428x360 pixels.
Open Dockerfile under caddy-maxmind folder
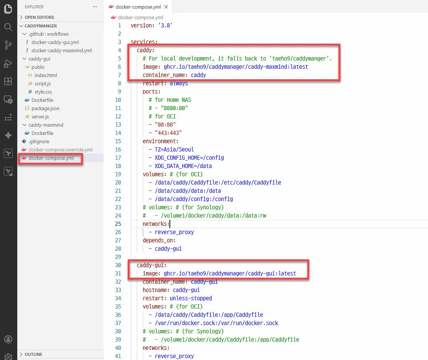[x=42, y=133]
